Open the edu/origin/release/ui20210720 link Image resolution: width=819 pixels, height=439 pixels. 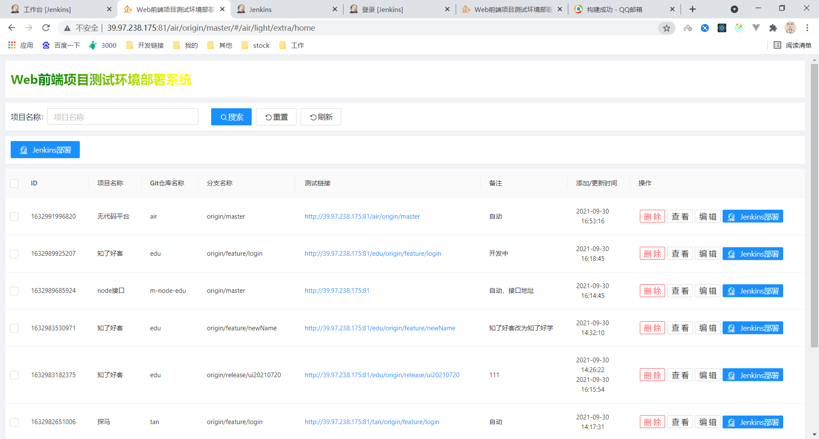pyautogui.click(x=382, y=375)
